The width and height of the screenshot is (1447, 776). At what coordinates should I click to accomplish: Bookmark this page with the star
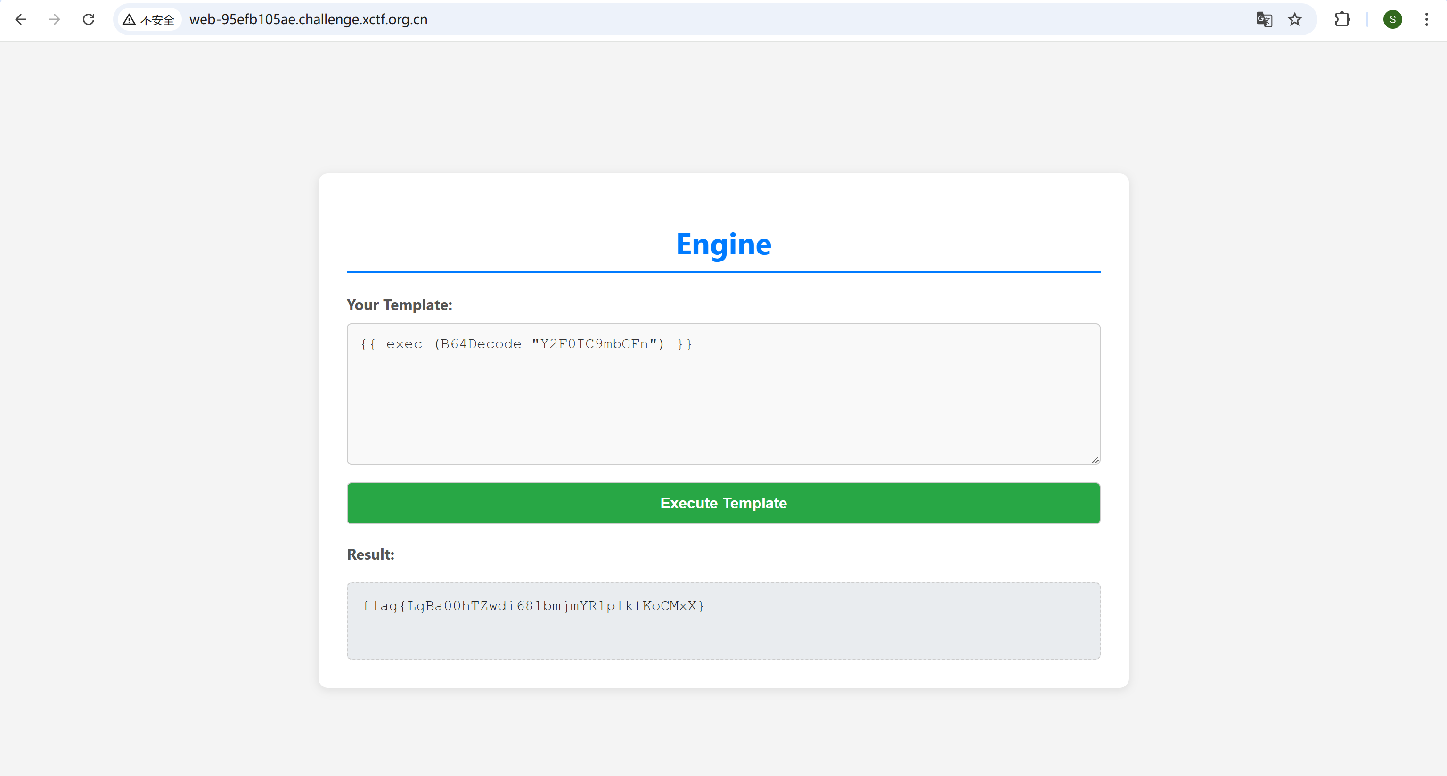point(1295,20)
